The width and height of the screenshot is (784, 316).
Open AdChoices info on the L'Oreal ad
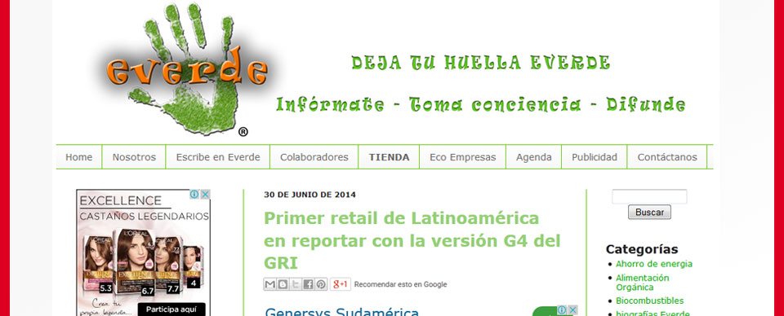tap(194, 195)
